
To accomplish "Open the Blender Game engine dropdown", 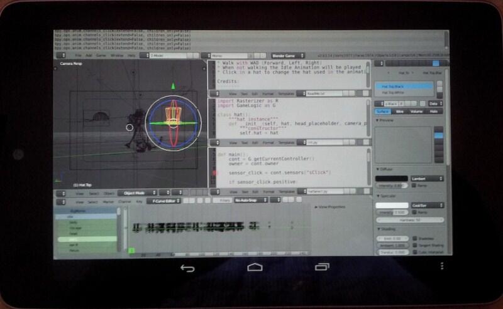I will [x=288, y=56].
